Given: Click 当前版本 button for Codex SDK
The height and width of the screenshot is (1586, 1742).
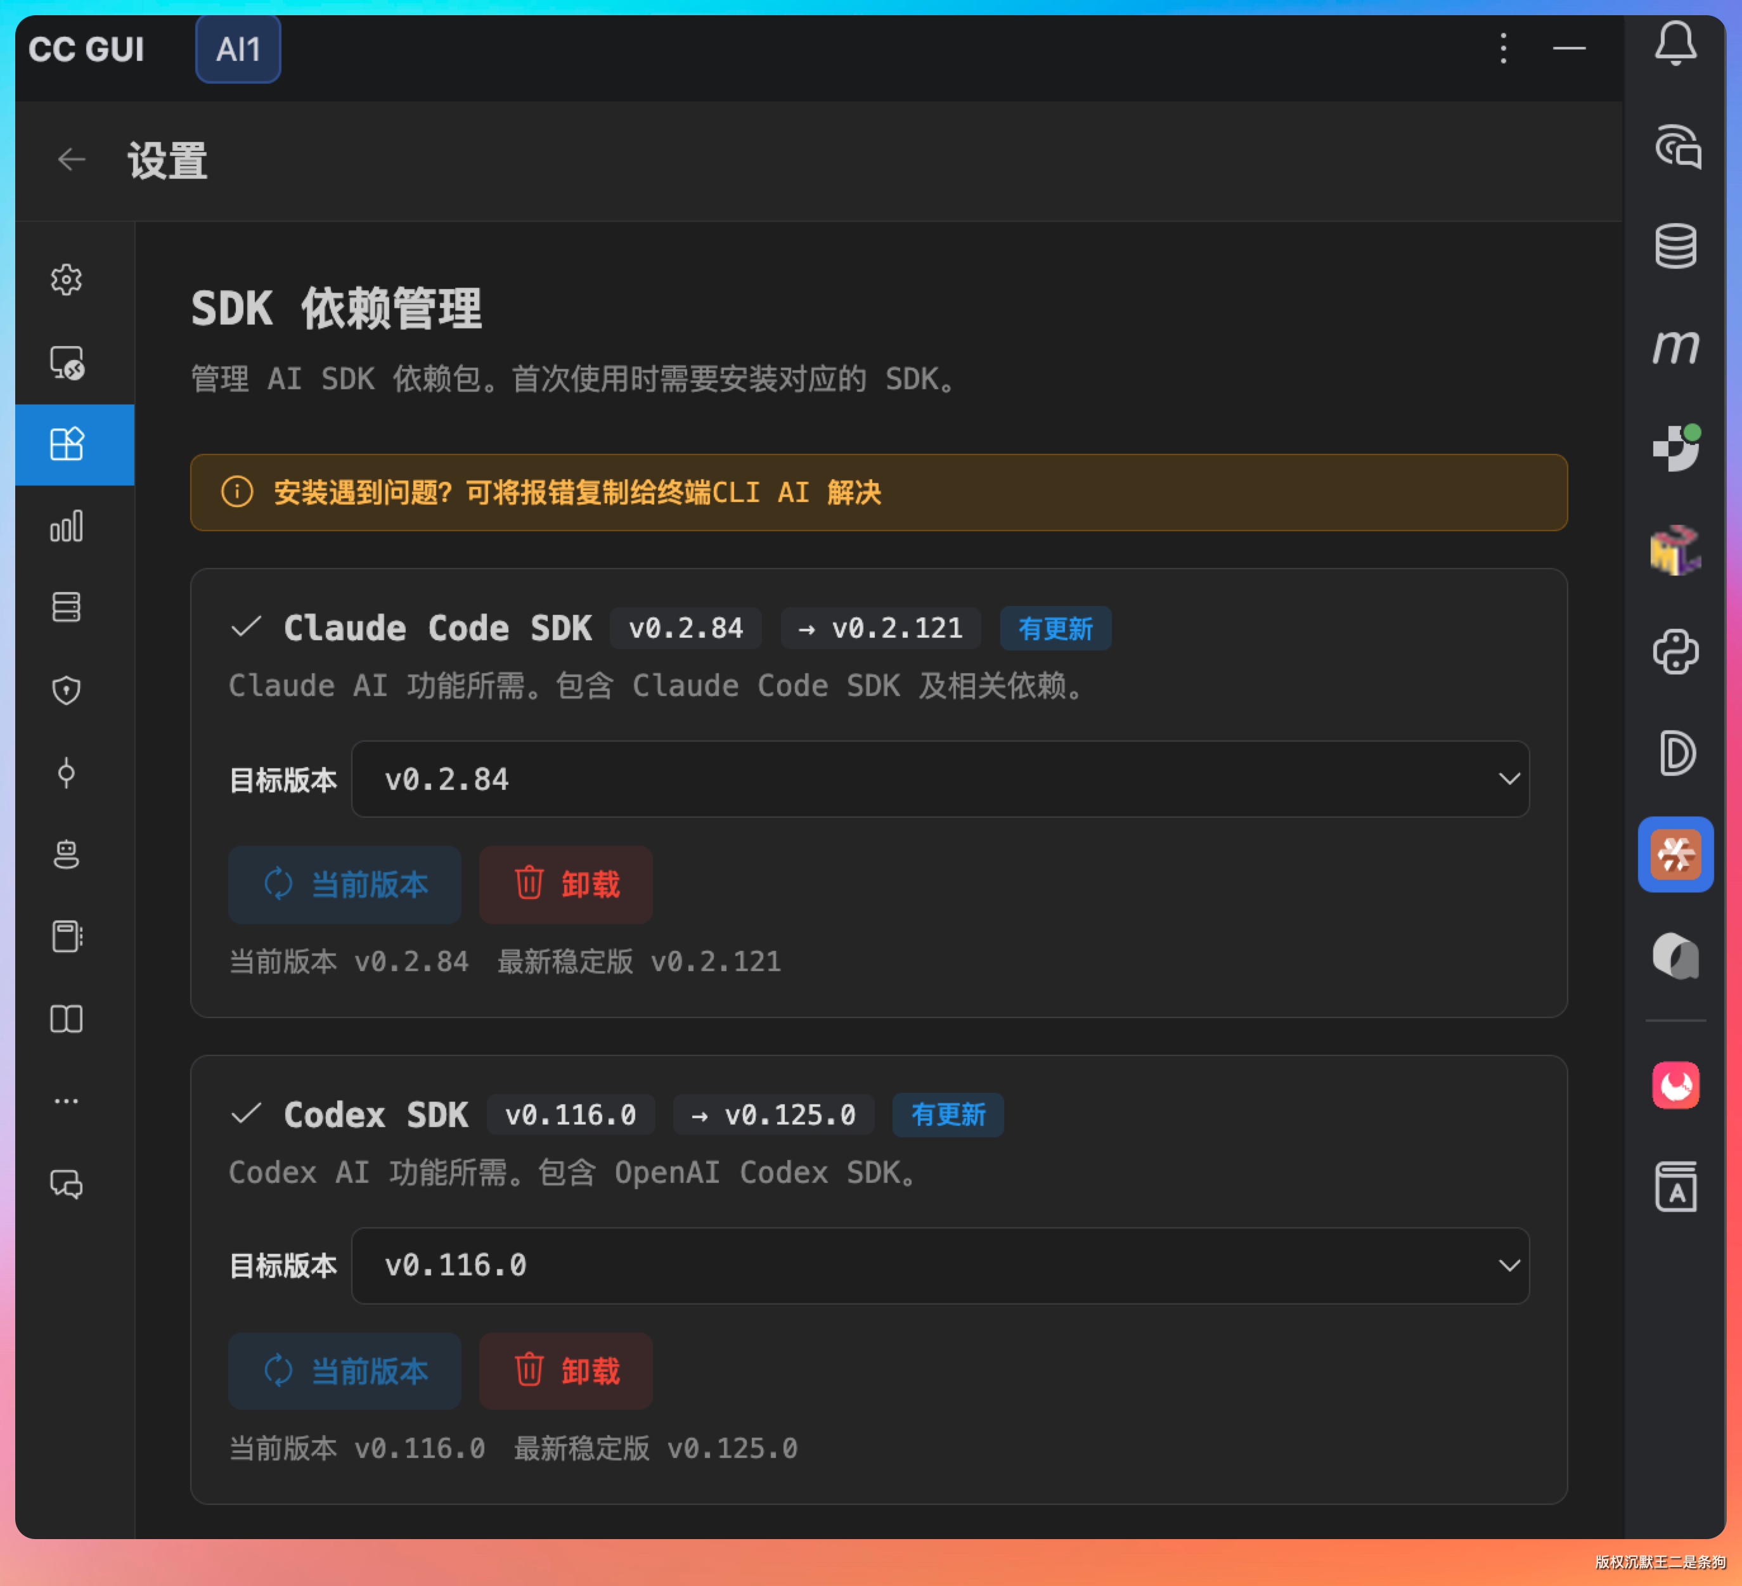Looking at the screenshot, I should (345, 1371).
